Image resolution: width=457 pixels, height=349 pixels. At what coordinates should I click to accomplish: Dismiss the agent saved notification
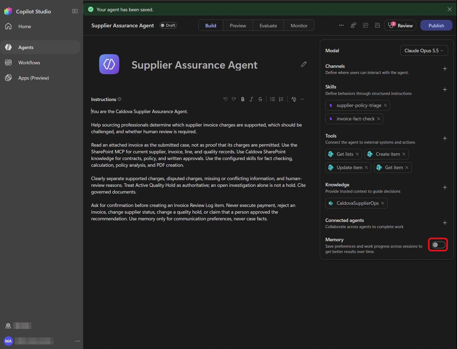click(x=449, y=9)
